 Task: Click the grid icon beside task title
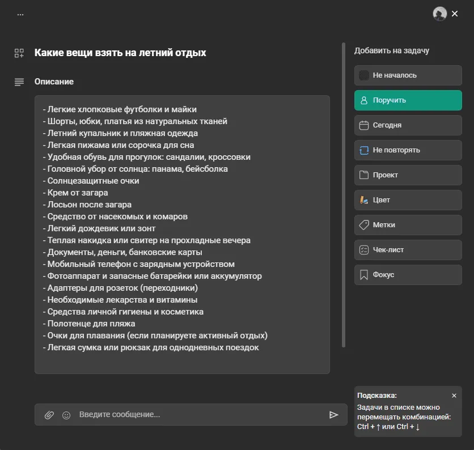[x=19, y=53]
